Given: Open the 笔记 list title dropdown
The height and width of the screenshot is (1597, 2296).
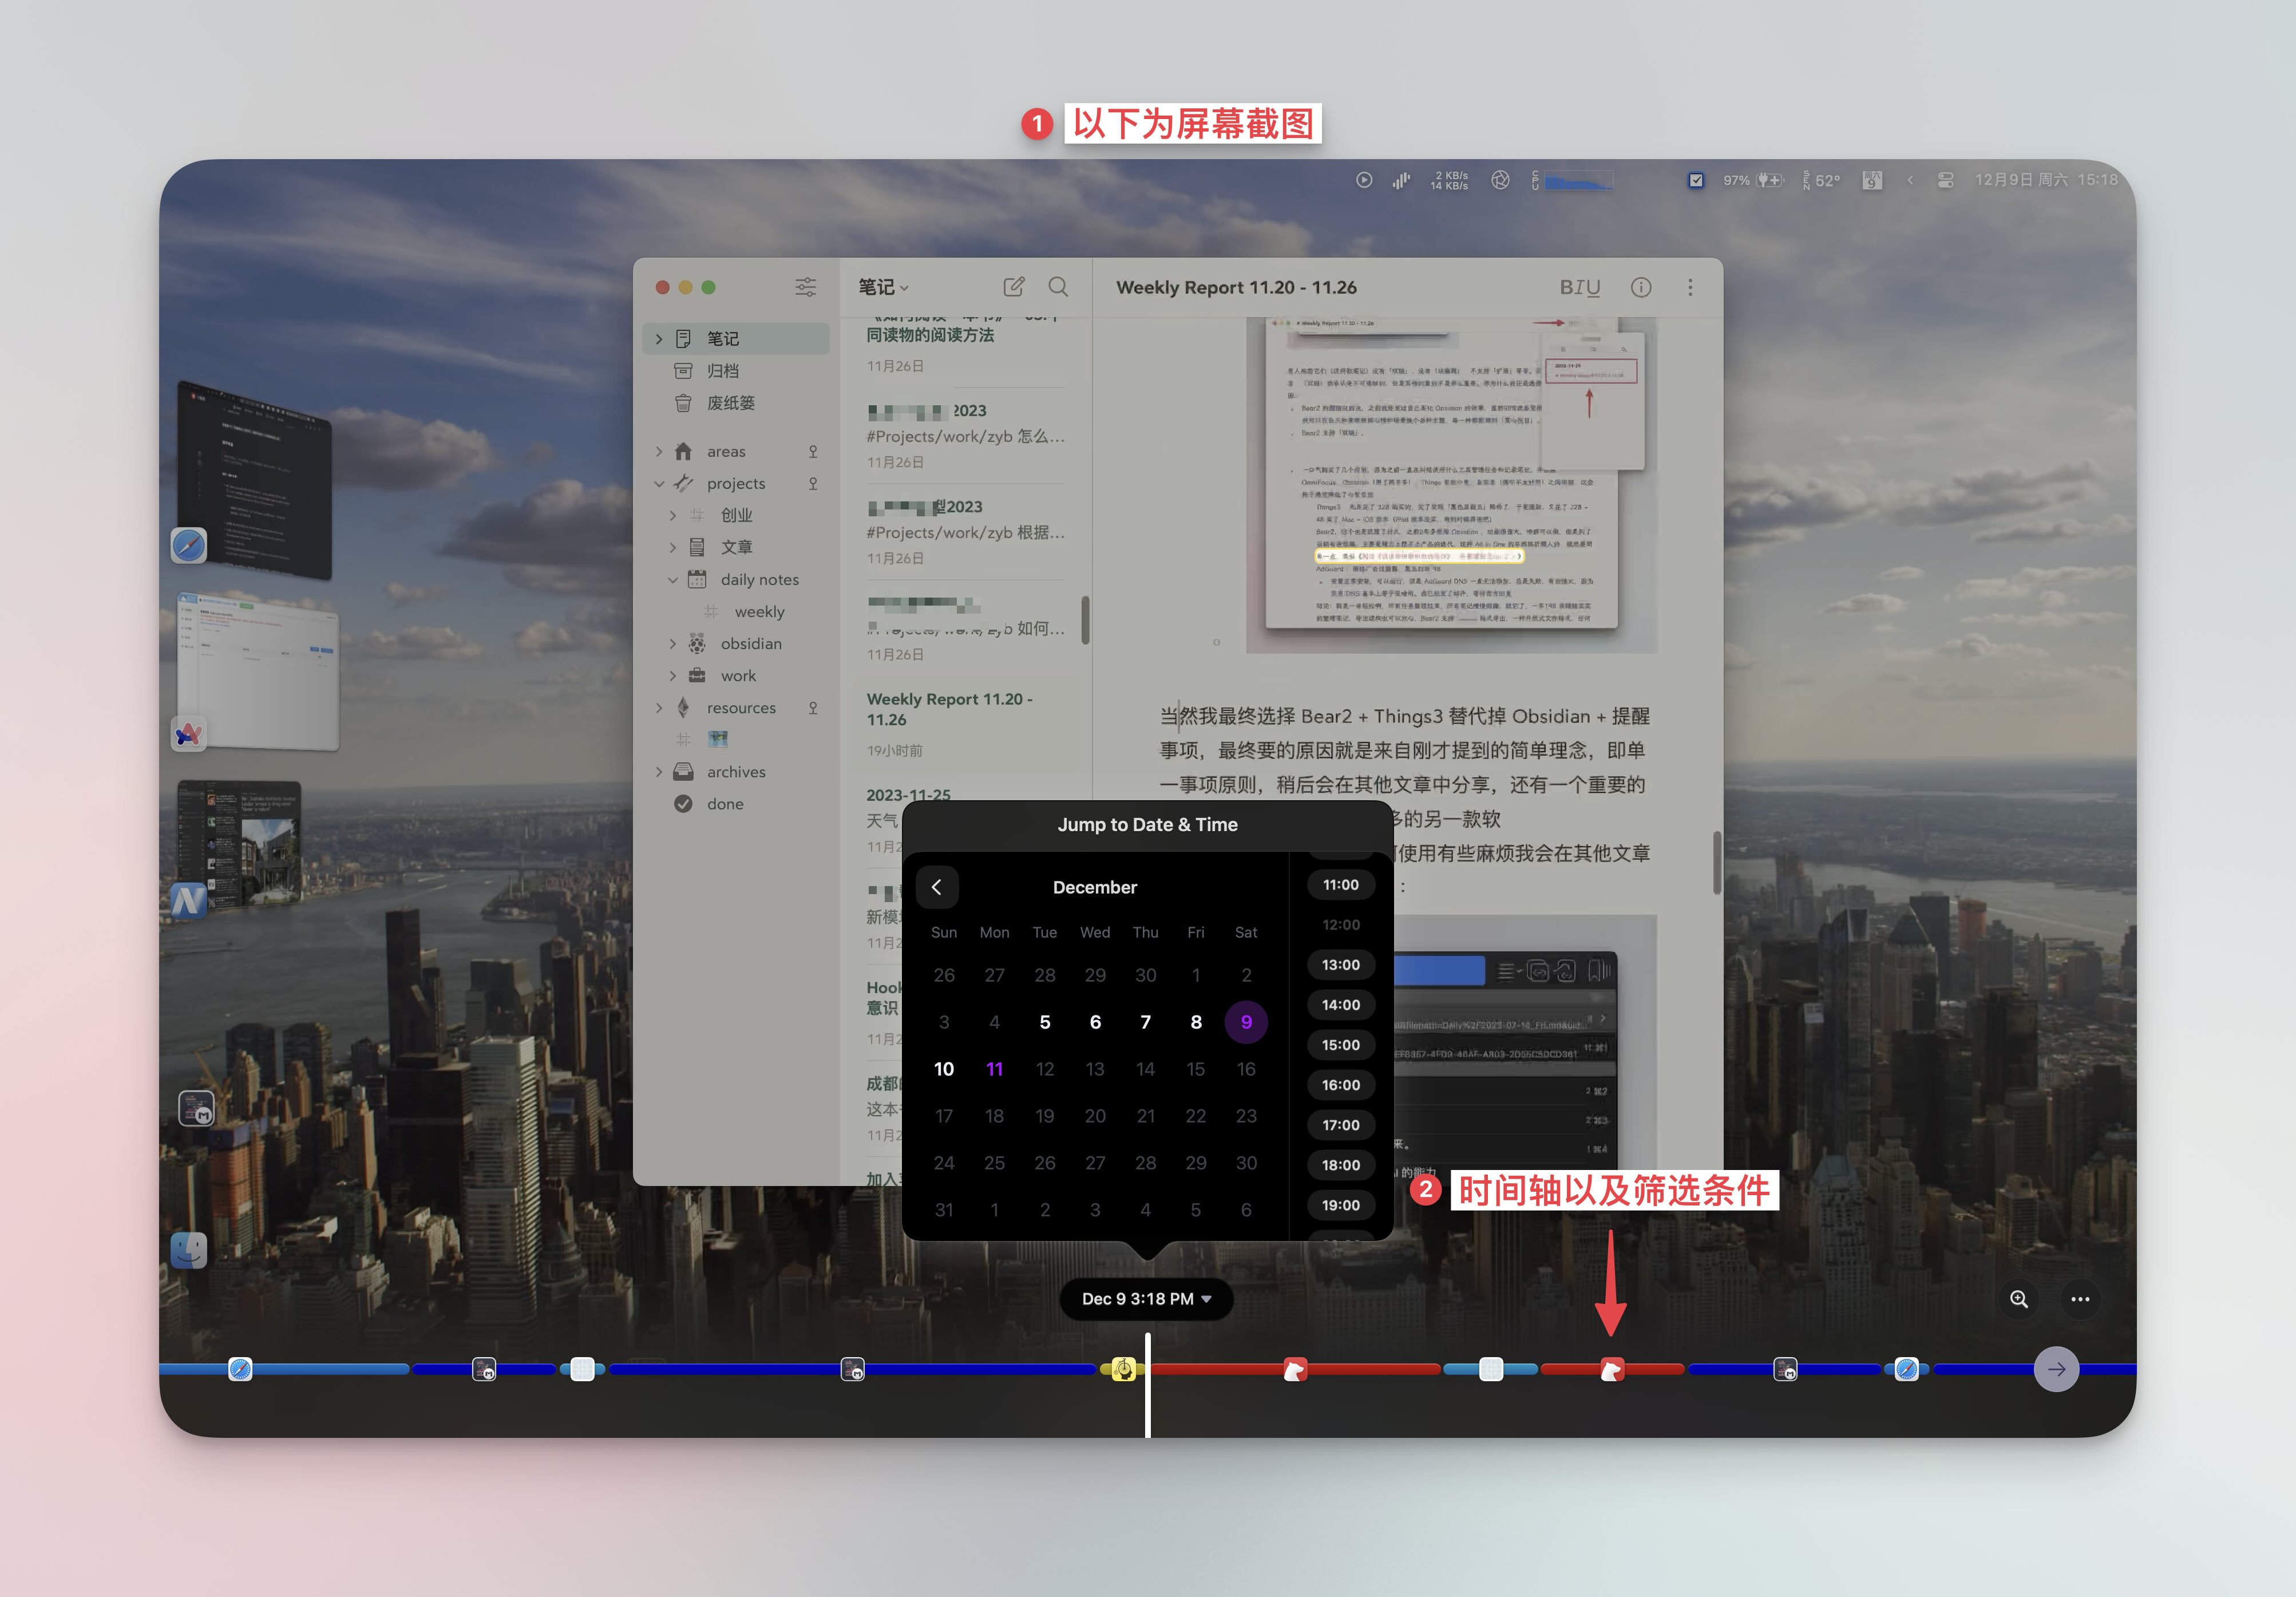Looking at the screenshot, I should [884, 287].
